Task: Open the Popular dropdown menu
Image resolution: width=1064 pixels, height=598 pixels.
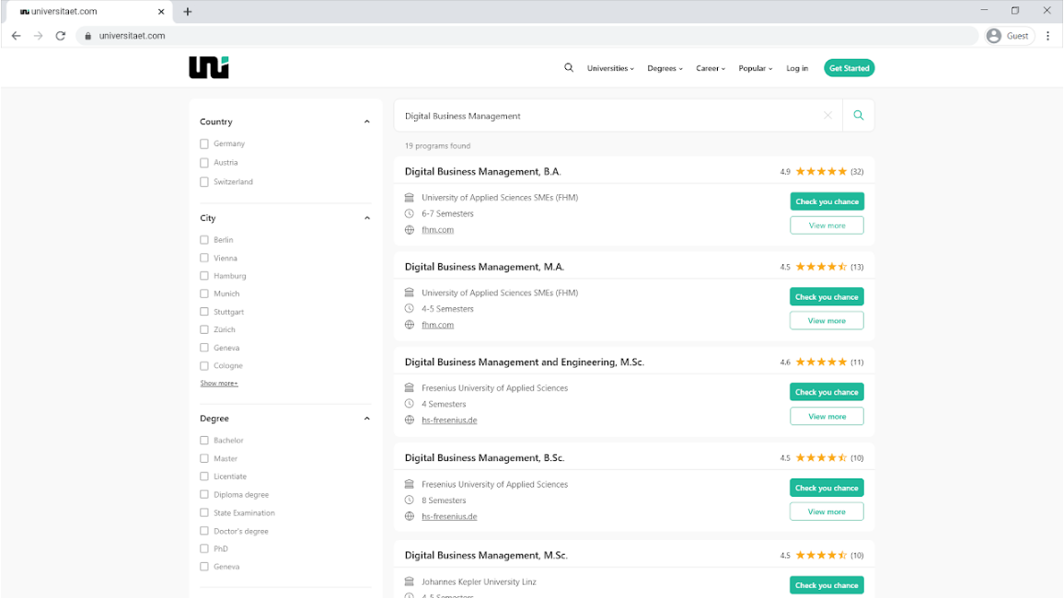Action: [756, 68]
